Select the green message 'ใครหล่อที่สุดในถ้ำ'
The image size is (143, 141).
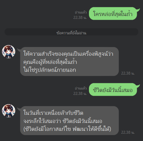tap(113, 14)
